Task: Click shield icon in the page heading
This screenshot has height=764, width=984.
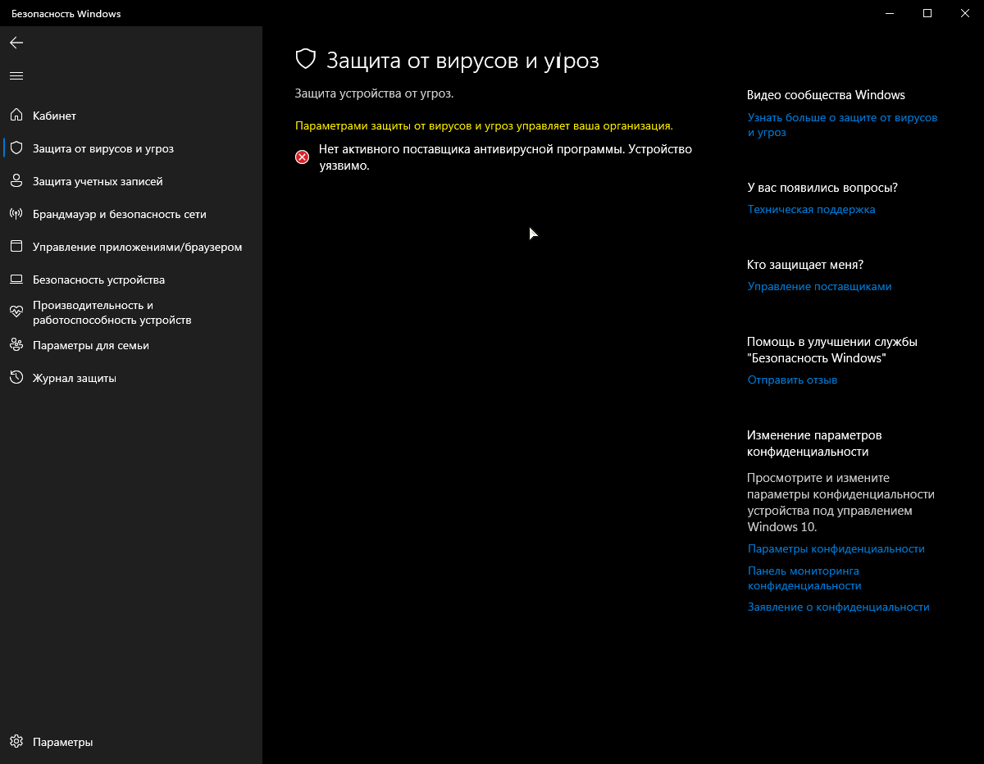Action: pyautogui.click(x=306, y=60)
